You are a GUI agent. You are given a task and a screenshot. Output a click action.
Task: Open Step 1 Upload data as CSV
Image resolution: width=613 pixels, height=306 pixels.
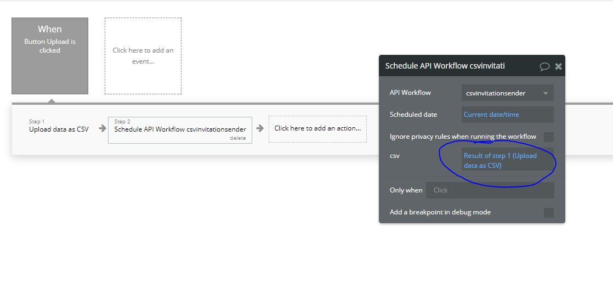59,127
